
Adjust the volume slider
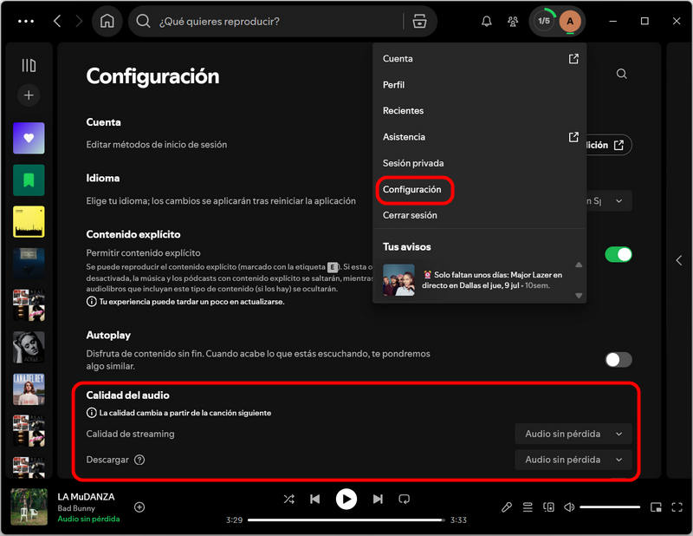click(610, 507)
